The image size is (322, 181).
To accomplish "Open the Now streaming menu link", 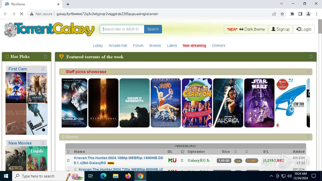I will pyautogui.click(x=194, y=46).
